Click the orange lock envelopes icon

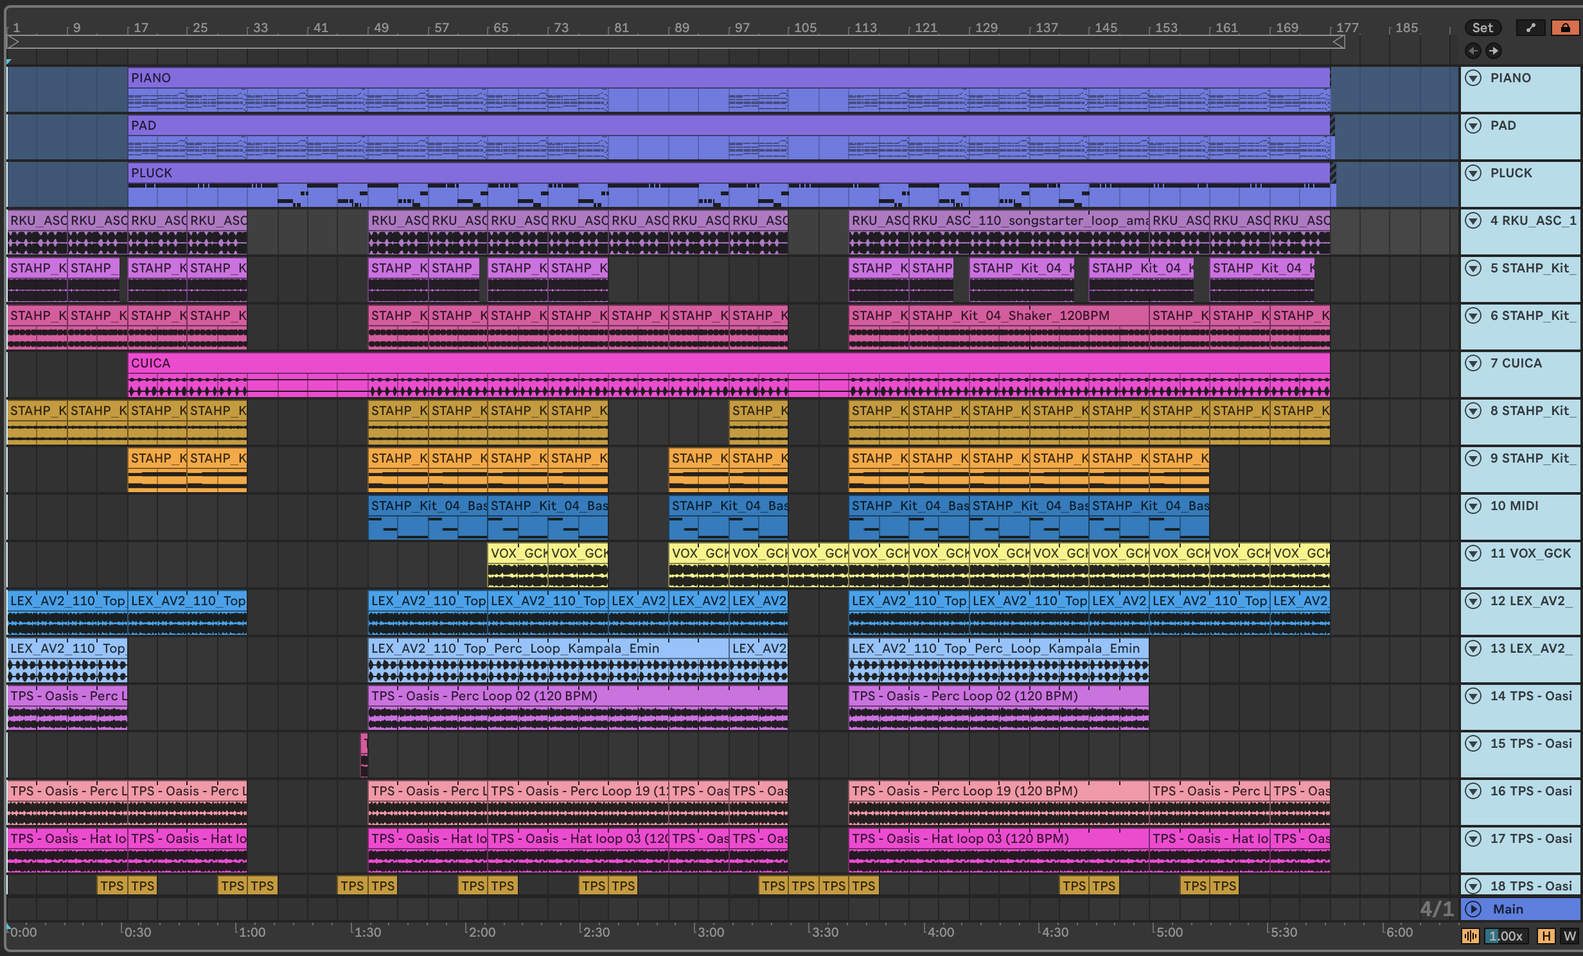coord(1566,28)
